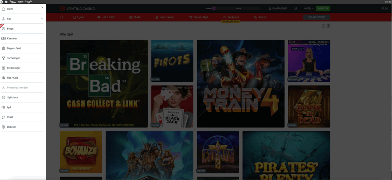
Task: Open the Breaking Bad Cash Collect game
Action: tap(104, 83)
